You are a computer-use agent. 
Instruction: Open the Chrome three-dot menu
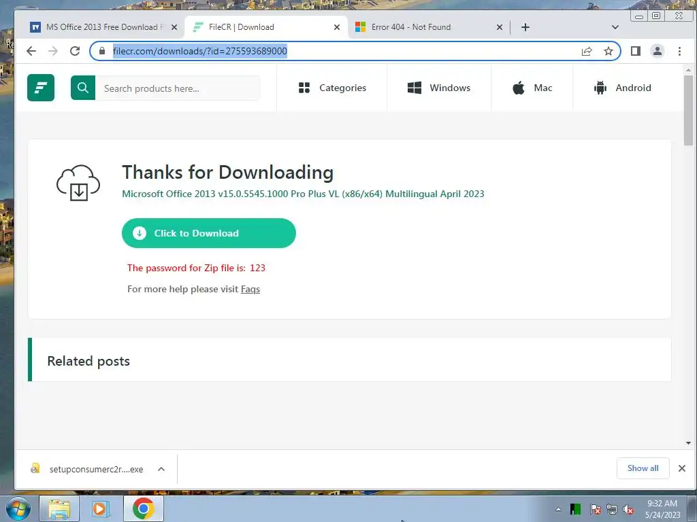(x=680, y=51)
